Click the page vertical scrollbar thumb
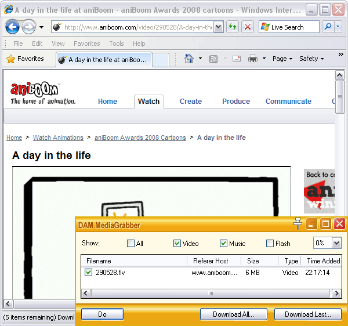 339,97
